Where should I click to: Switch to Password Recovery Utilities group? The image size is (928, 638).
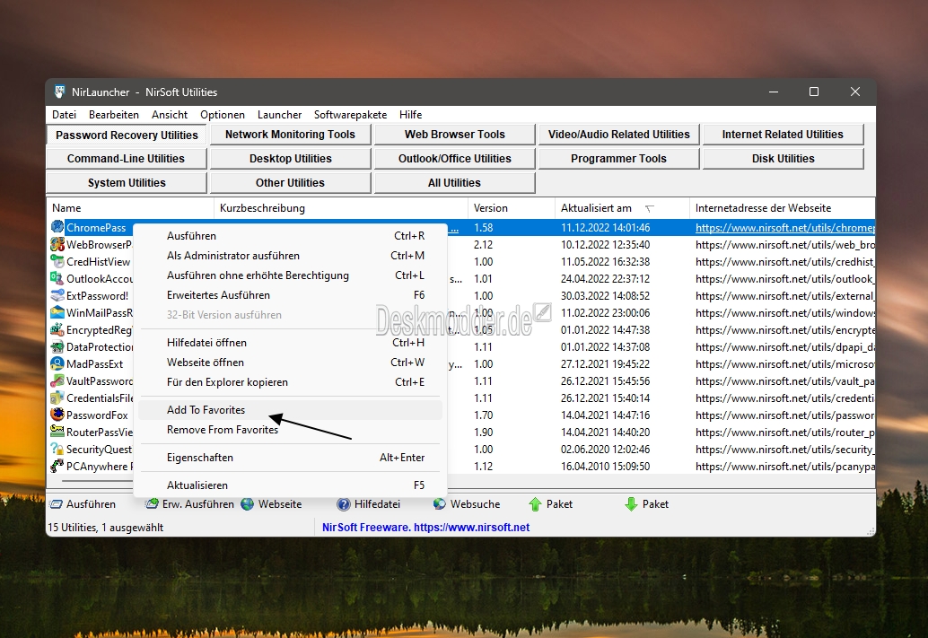(x=127, y=135)
